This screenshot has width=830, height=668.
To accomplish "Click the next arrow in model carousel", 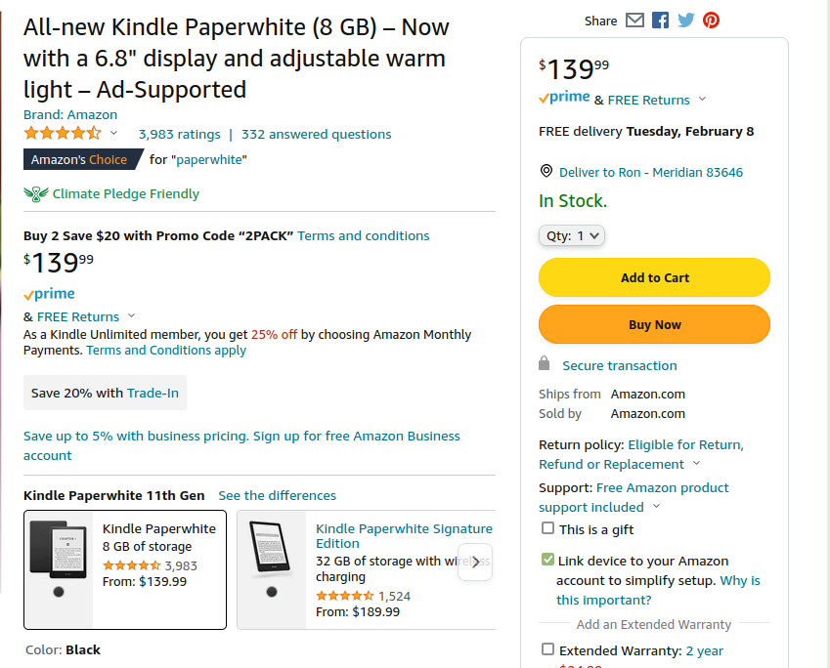I will (475, 563).
